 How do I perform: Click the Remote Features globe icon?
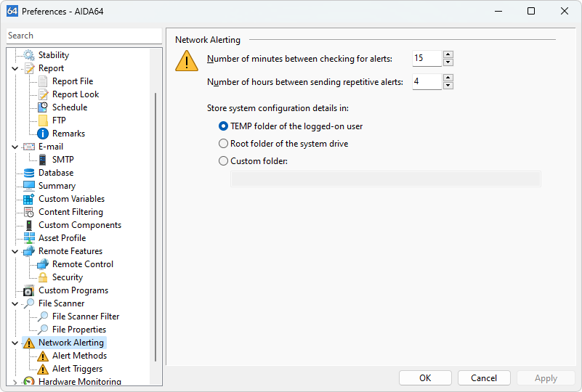pos(29,251)
